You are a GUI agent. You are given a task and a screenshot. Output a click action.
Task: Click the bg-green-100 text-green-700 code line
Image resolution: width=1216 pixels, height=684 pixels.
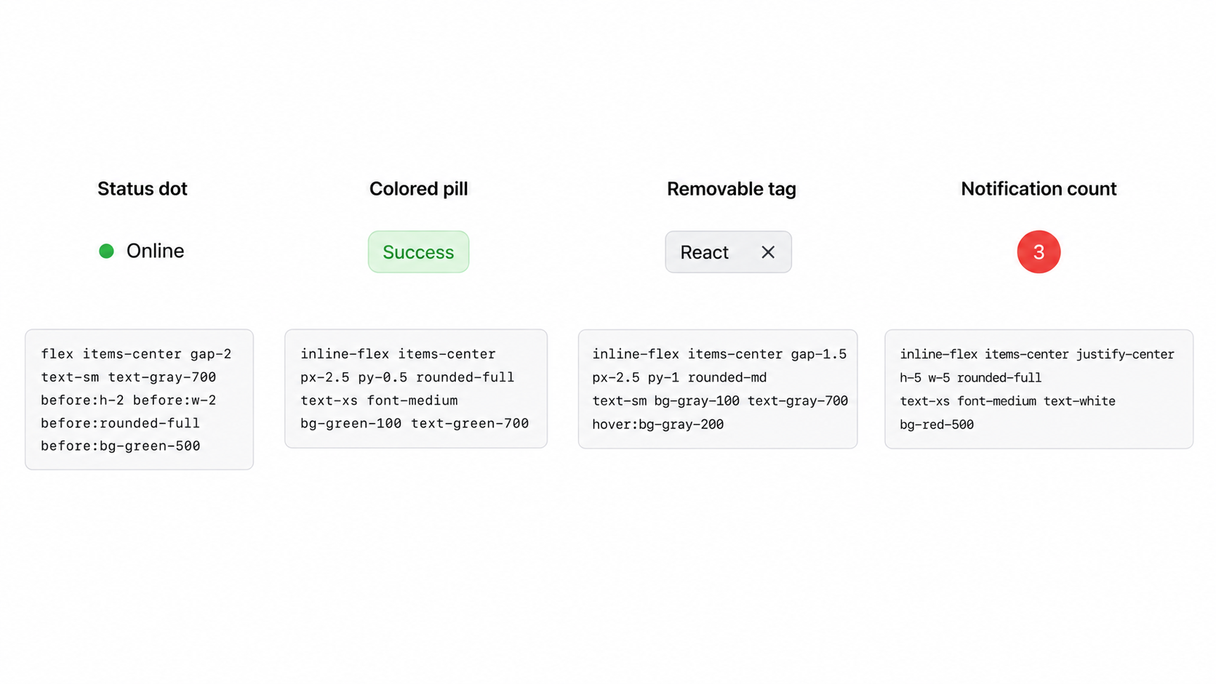[415, 423]
